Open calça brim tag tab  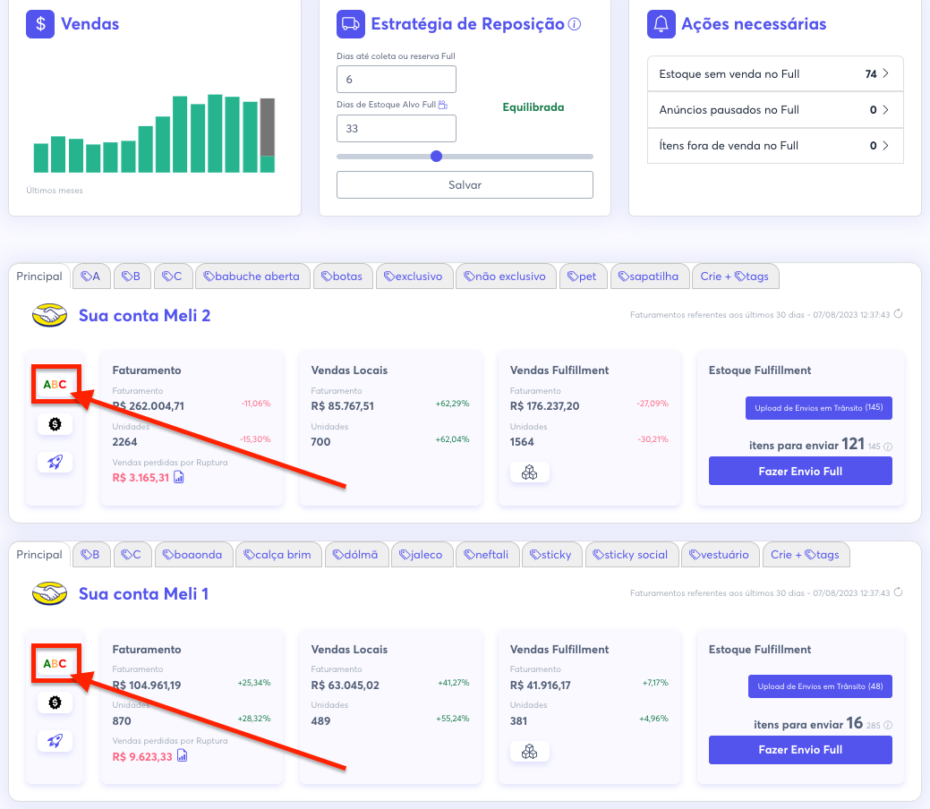pyautogui.click(x=278, y=555)
